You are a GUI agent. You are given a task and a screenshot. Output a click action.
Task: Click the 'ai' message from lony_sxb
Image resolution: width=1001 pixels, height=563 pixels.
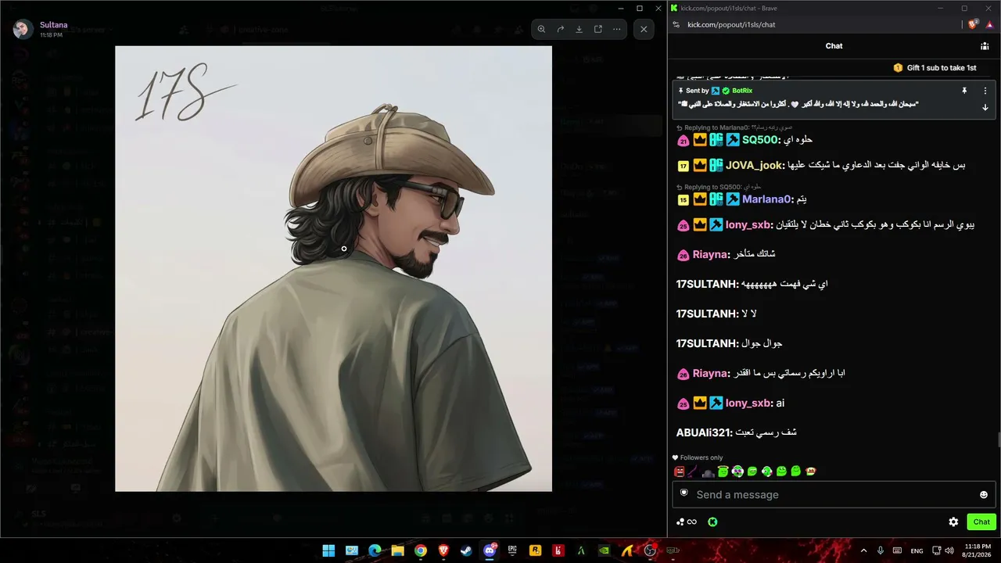(780, 403)
